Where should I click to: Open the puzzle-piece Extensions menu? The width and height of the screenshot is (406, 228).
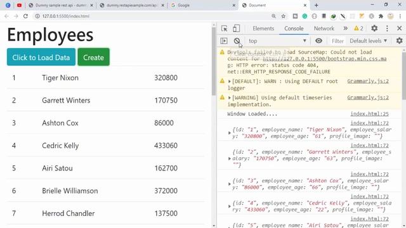381,16
